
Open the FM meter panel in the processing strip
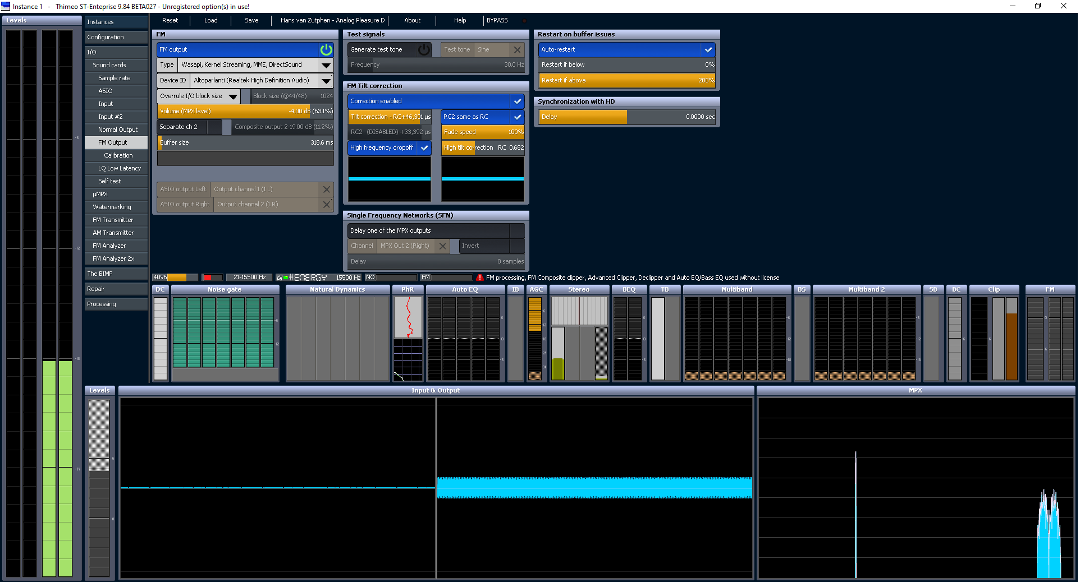click(x=1050, y=333)
